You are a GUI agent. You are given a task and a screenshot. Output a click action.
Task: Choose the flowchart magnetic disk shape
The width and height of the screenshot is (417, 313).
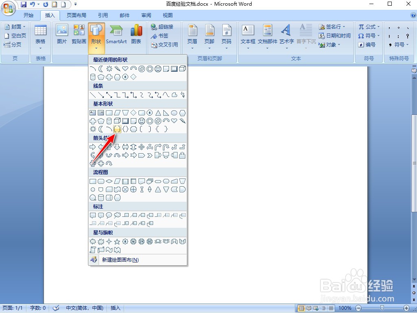coord(101,198)
